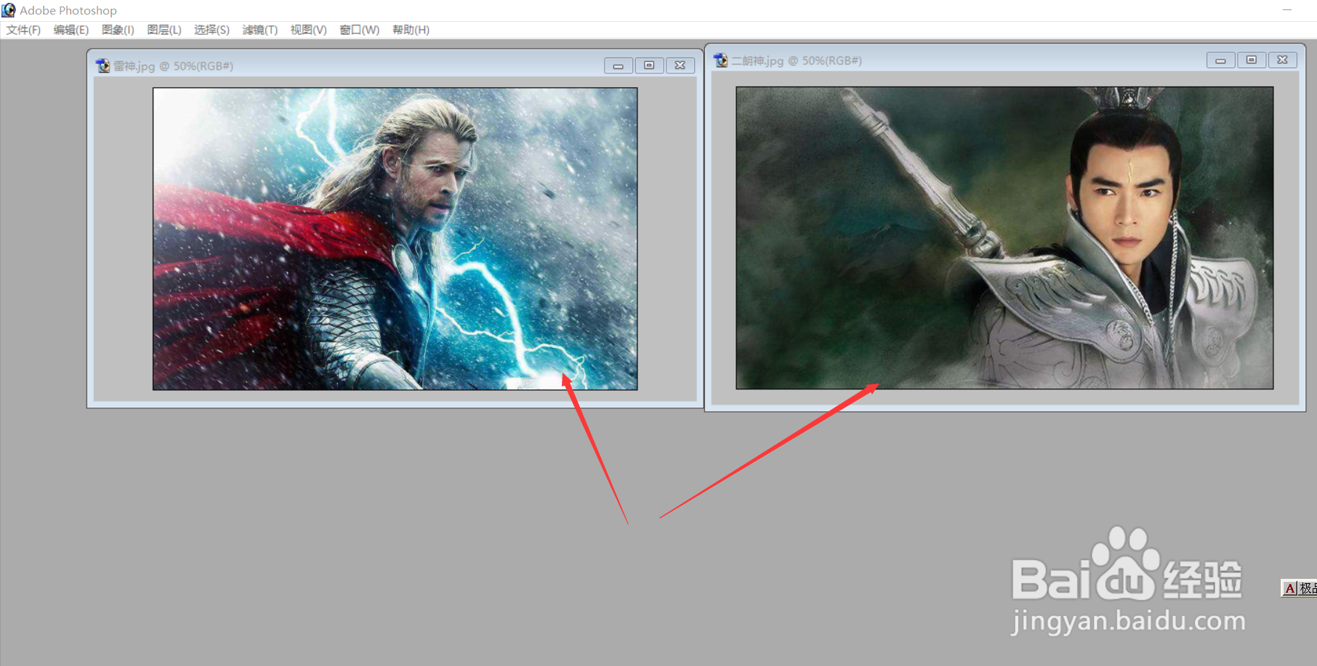Click the document icon of 二朗神.jpg window
This screenshot has height=666, width=1317.
[x=720, y=60]
